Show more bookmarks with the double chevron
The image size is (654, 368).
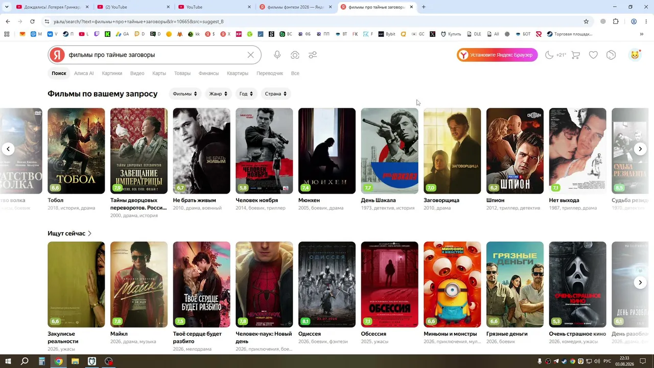point(642,34)
